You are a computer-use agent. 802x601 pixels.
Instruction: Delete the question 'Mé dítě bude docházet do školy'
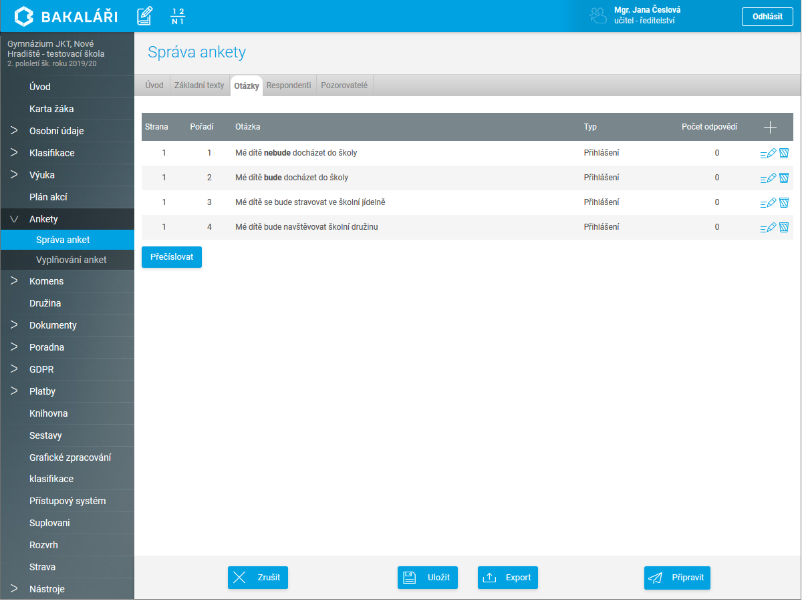(784, 178)
